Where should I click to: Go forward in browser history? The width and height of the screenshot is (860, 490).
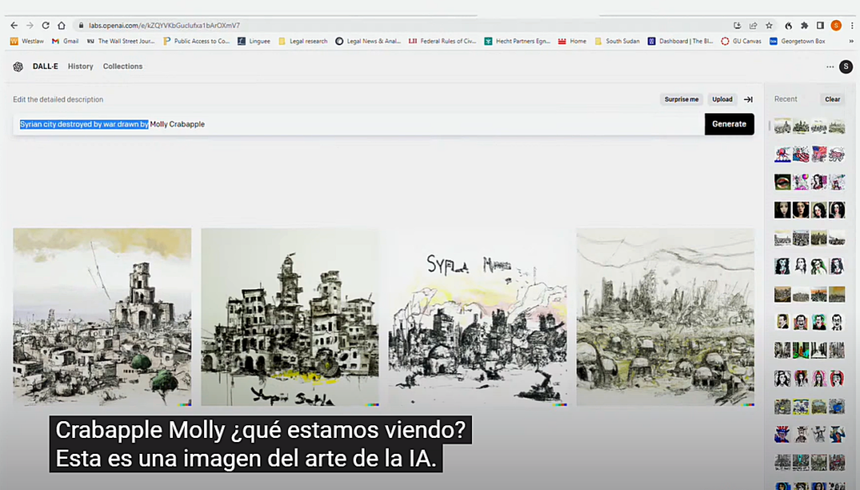pyautogui.click(x=30, y=25)
